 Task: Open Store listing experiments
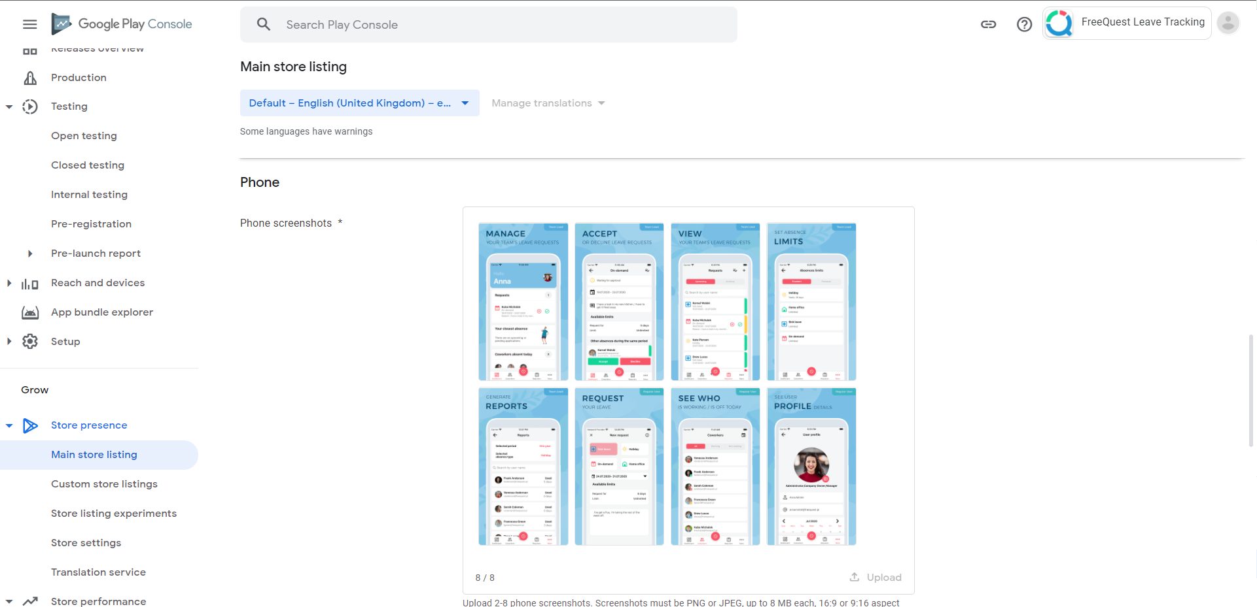tap(114, 513)
